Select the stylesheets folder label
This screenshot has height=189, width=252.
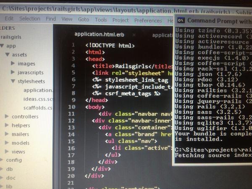click(31, 81)
